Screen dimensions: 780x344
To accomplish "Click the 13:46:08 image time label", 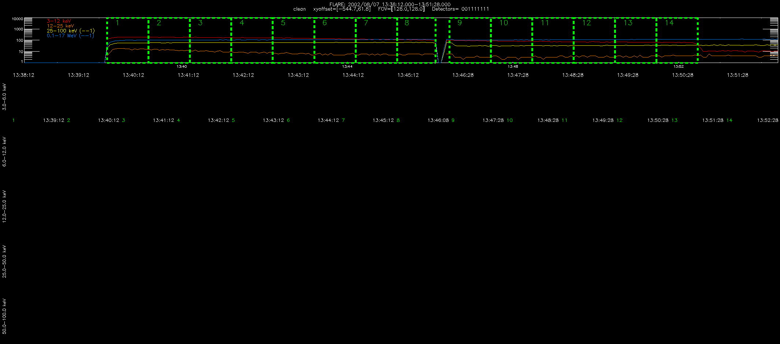I will pos(438,120).
